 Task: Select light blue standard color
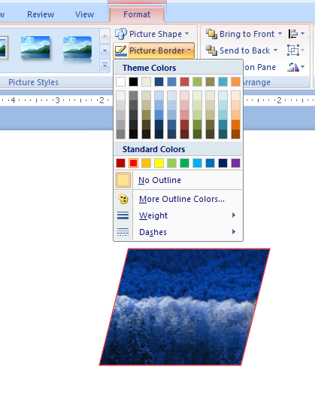[197, 163]
